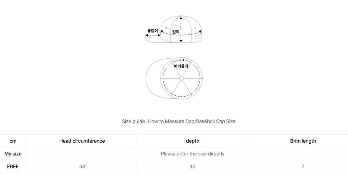Click the brim length value 7
The image size is (348, 175).
303,167
